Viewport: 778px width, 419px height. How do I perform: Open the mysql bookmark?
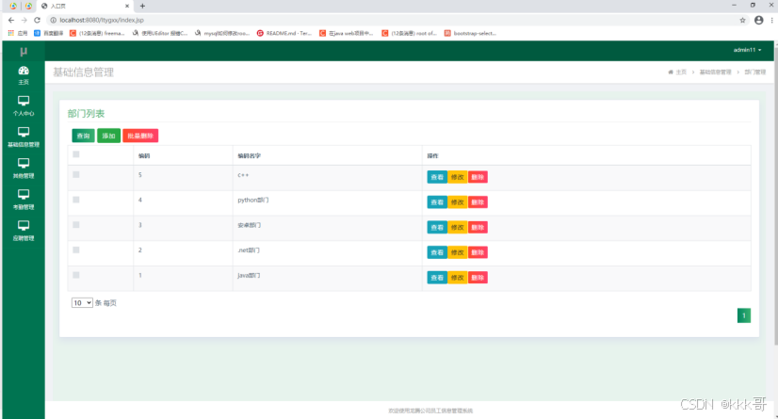pos(222,33)
